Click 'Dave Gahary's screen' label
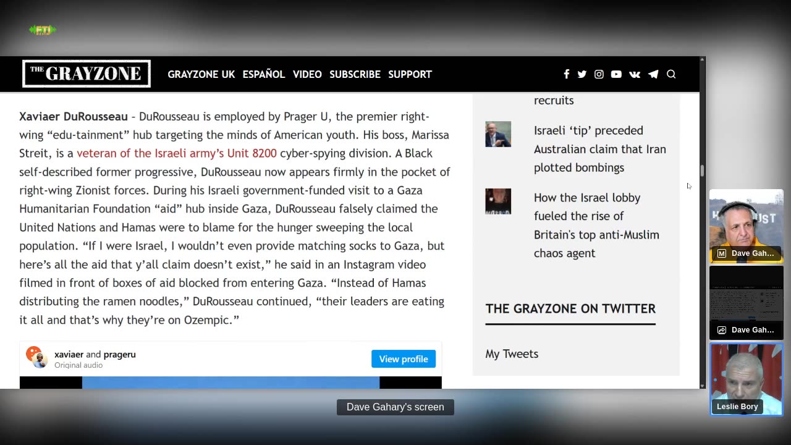This screenshot has height=445, width=791. point(395,407)
